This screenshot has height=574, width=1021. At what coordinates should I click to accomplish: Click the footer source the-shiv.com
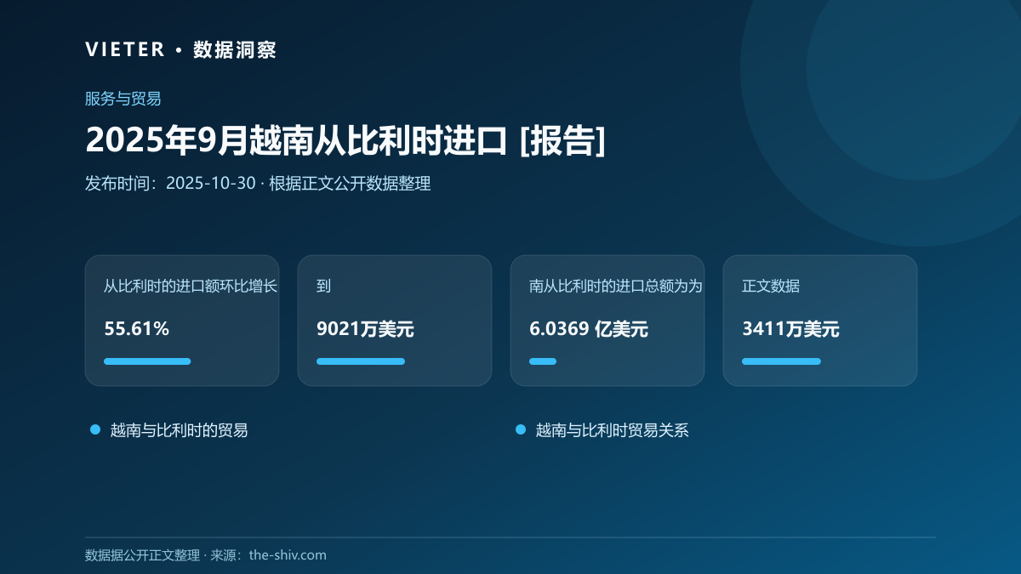[288, 555]
